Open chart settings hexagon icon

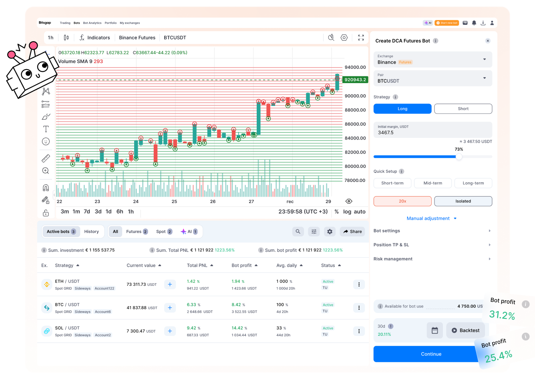click(x=344, y=38)
